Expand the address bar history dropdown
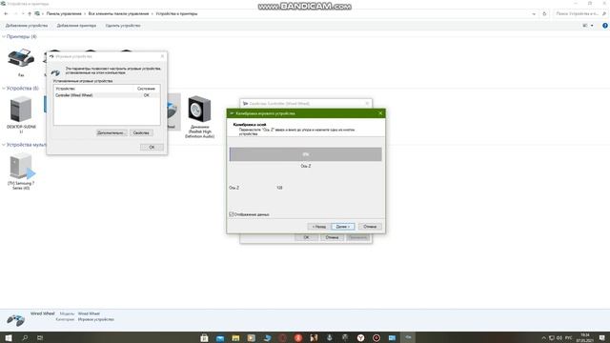610x343 pixels. click(534, 13)
